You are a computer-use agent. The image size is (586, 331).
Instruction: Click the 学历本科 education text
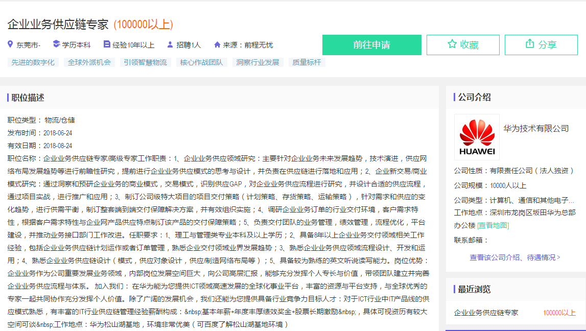point(76,45)
